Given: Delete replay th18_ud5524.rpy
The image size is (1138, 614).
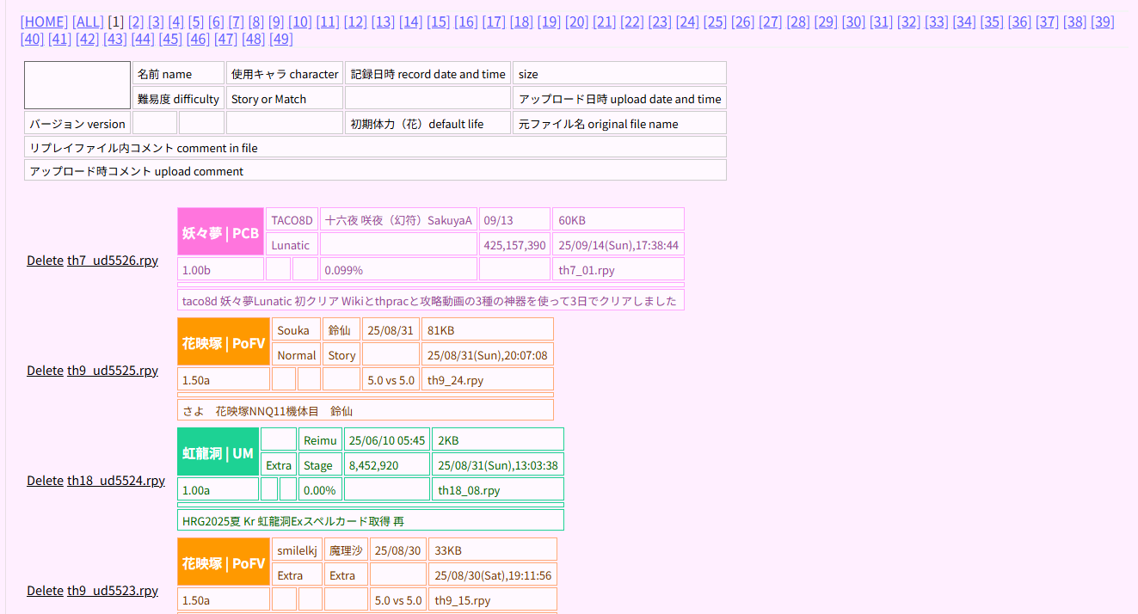Looking at the screenshot, I should (x=45, y=481).
